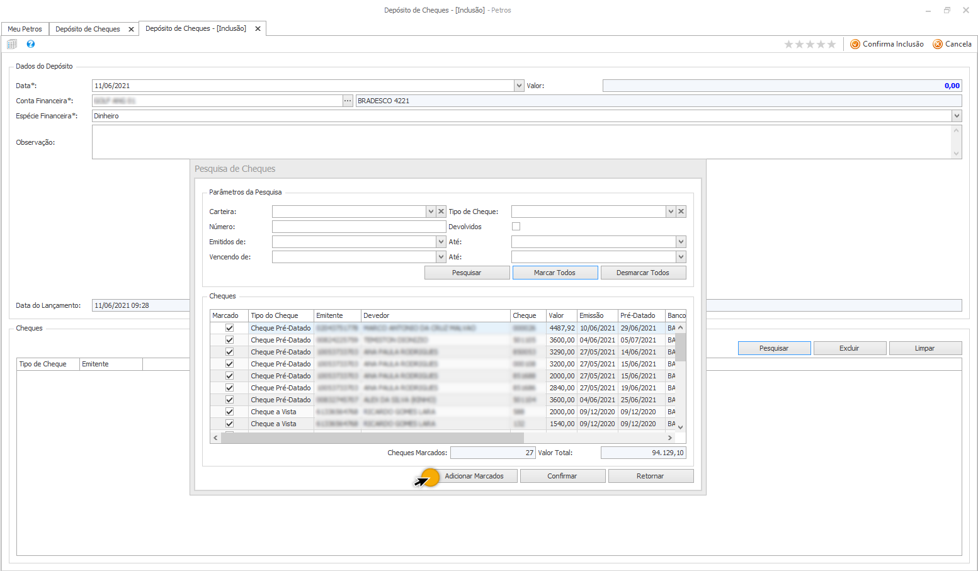Sort by the Tipo do Cheque column header
The height and width of the screenshot is (571, 978).
pos(281,315)
